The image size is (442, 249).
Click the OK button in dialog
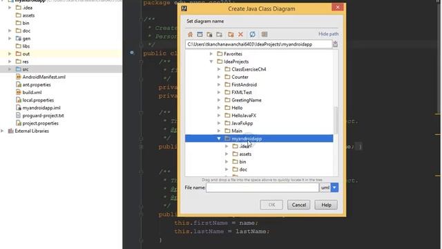click(x=271, y=205)
